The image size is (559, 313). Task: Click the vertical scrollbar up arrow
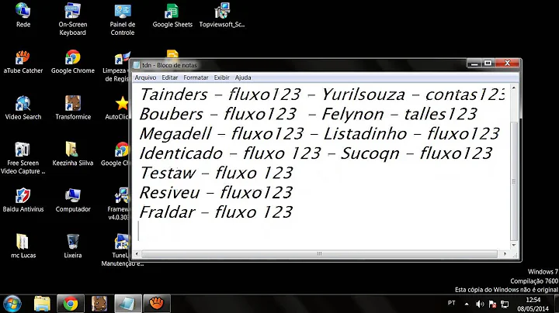514,88
